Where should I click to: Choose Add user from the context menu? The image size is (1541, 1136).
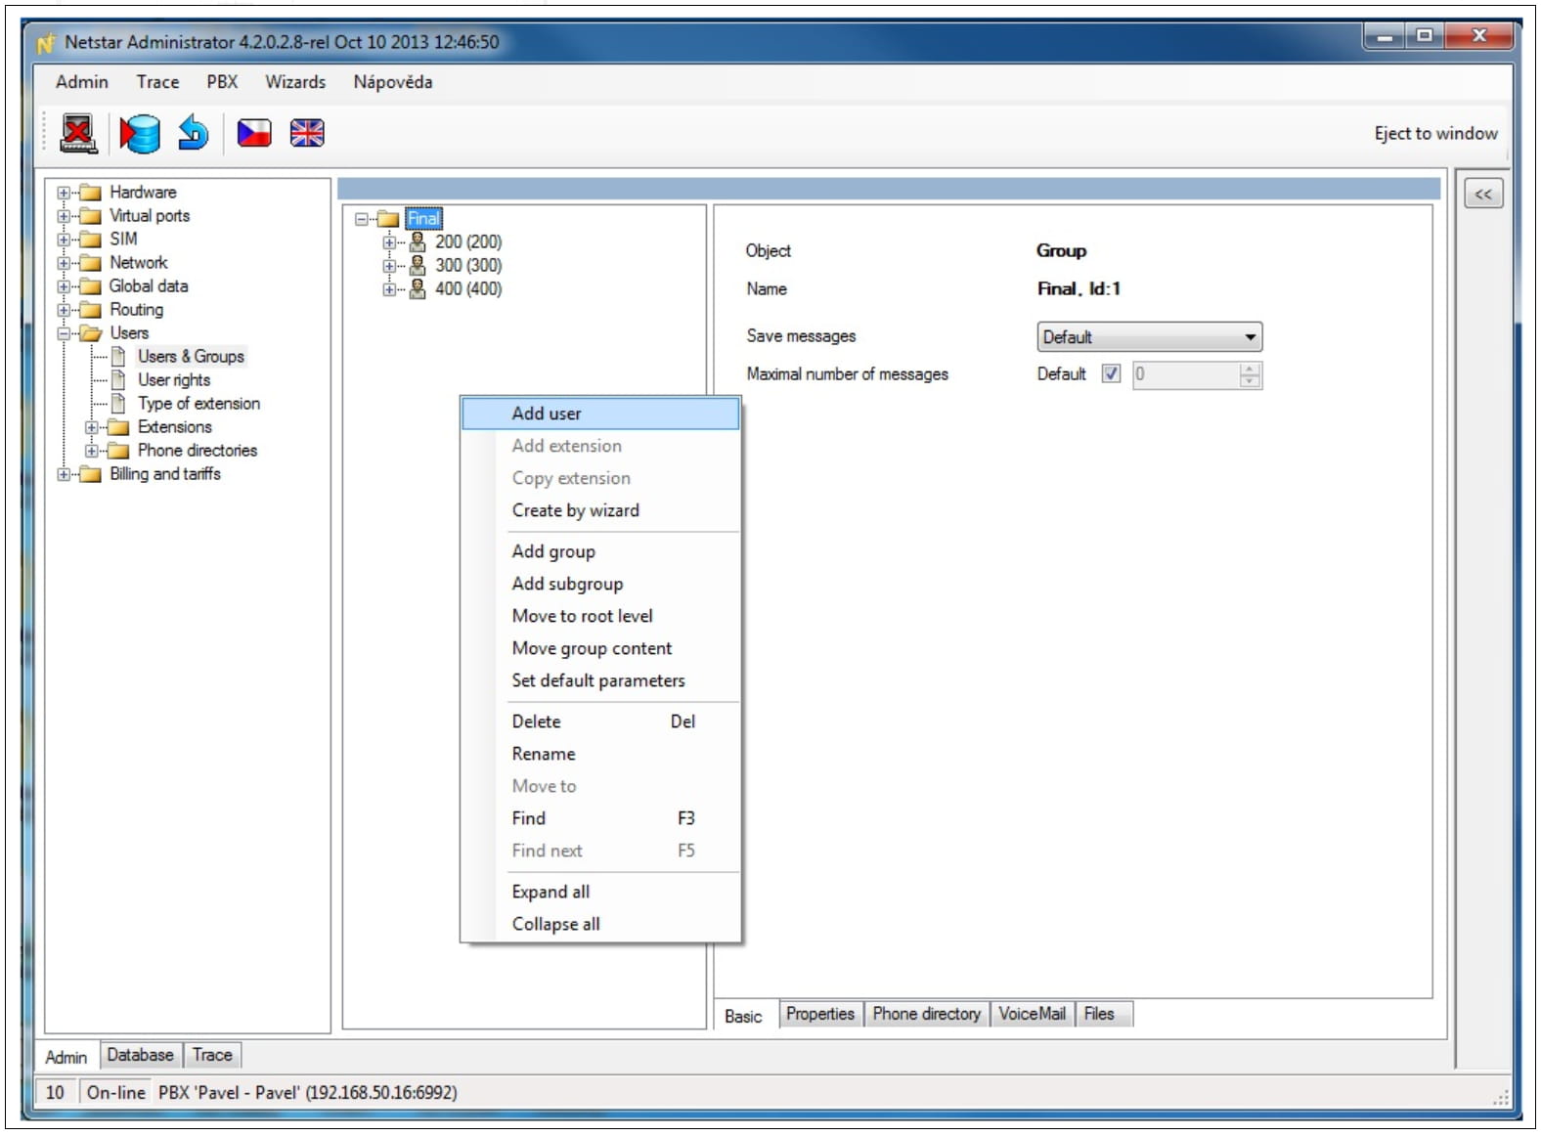coord(600,414)
